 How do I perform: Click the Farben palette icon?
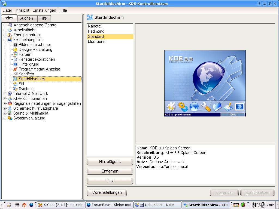pyautogui.click(x=15, y=54)
